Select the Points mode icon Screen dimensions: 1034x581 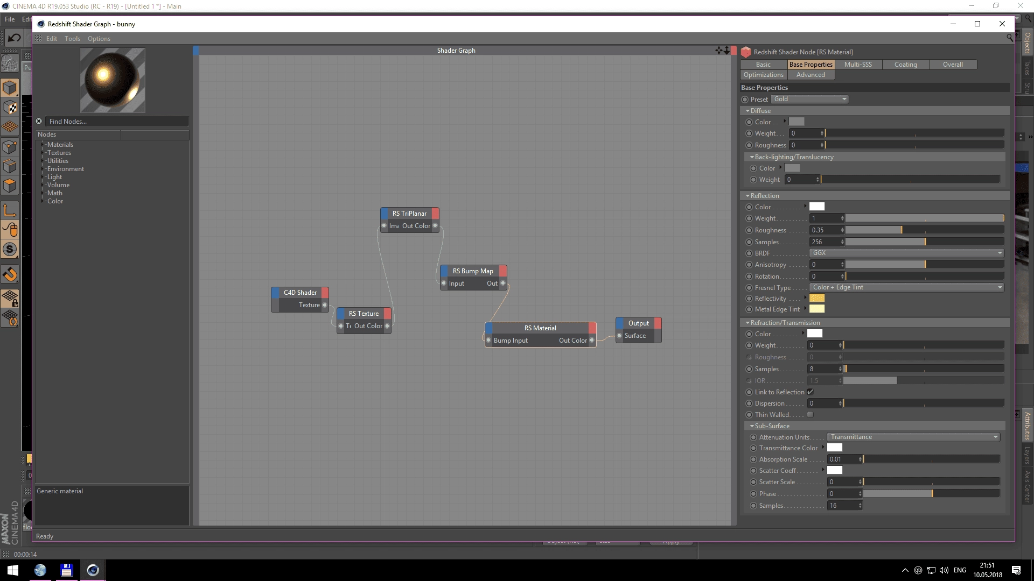[10, 147]
